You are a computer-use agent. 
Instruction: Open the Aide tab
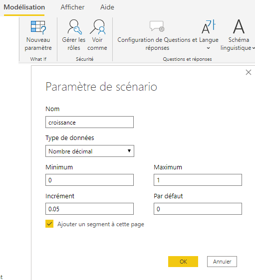(x=107, y=7)
